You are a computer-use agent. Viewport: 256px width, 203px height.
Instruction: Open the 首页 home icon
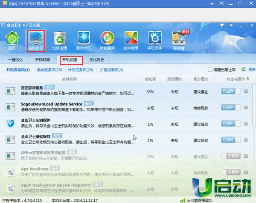tap(12, 41)
